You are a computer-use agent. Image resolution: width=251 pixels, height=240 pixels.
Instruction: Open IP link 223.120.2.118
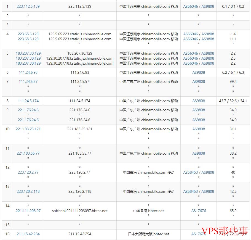28,191
